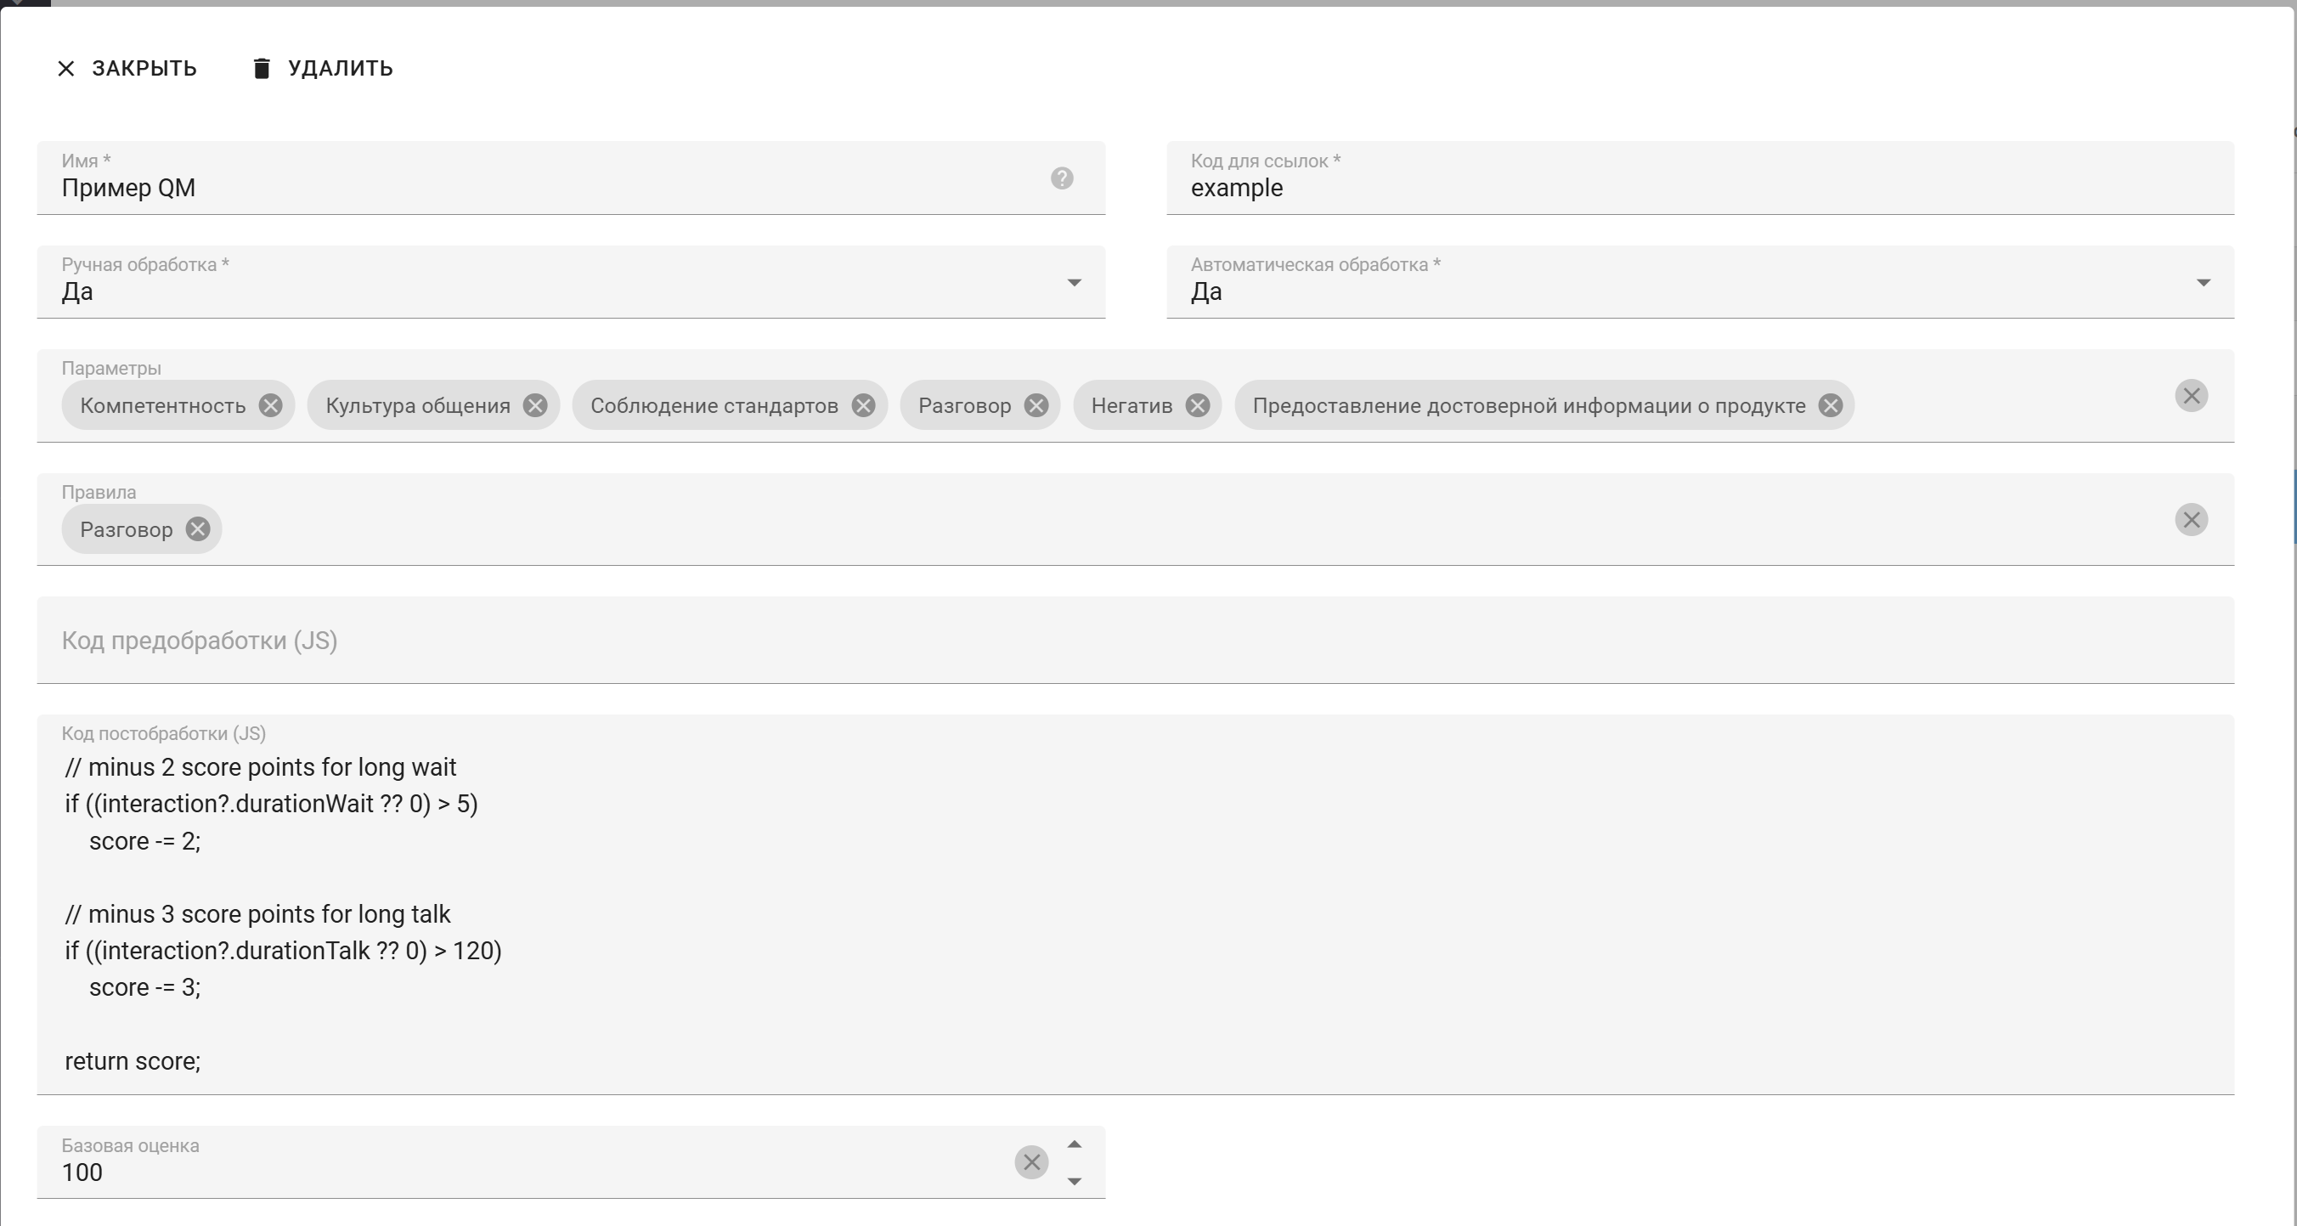Remove the Компетентность parameter chip

pyautogui.click(x=270, y=406)
